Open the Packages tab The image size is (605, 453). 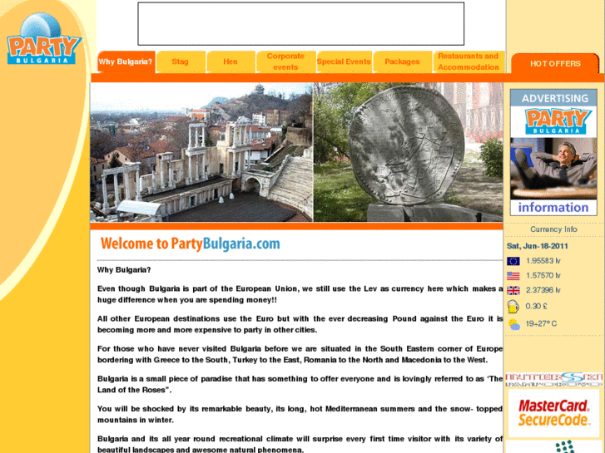pyautogui.click(x=402, y=62)
